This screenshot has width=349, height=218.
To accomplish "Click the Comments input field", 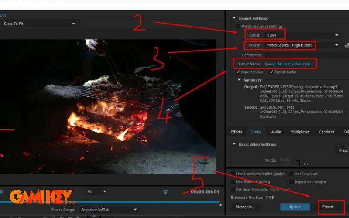I will point(306,55).
